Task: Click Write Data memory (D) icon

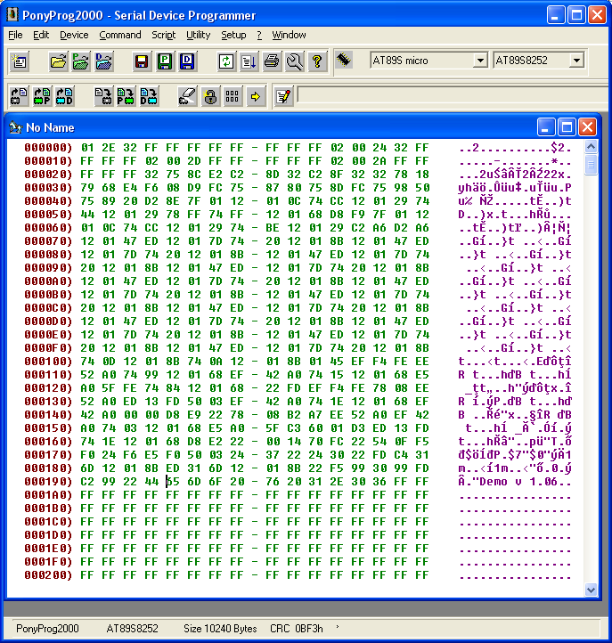Action: (149, 97)
